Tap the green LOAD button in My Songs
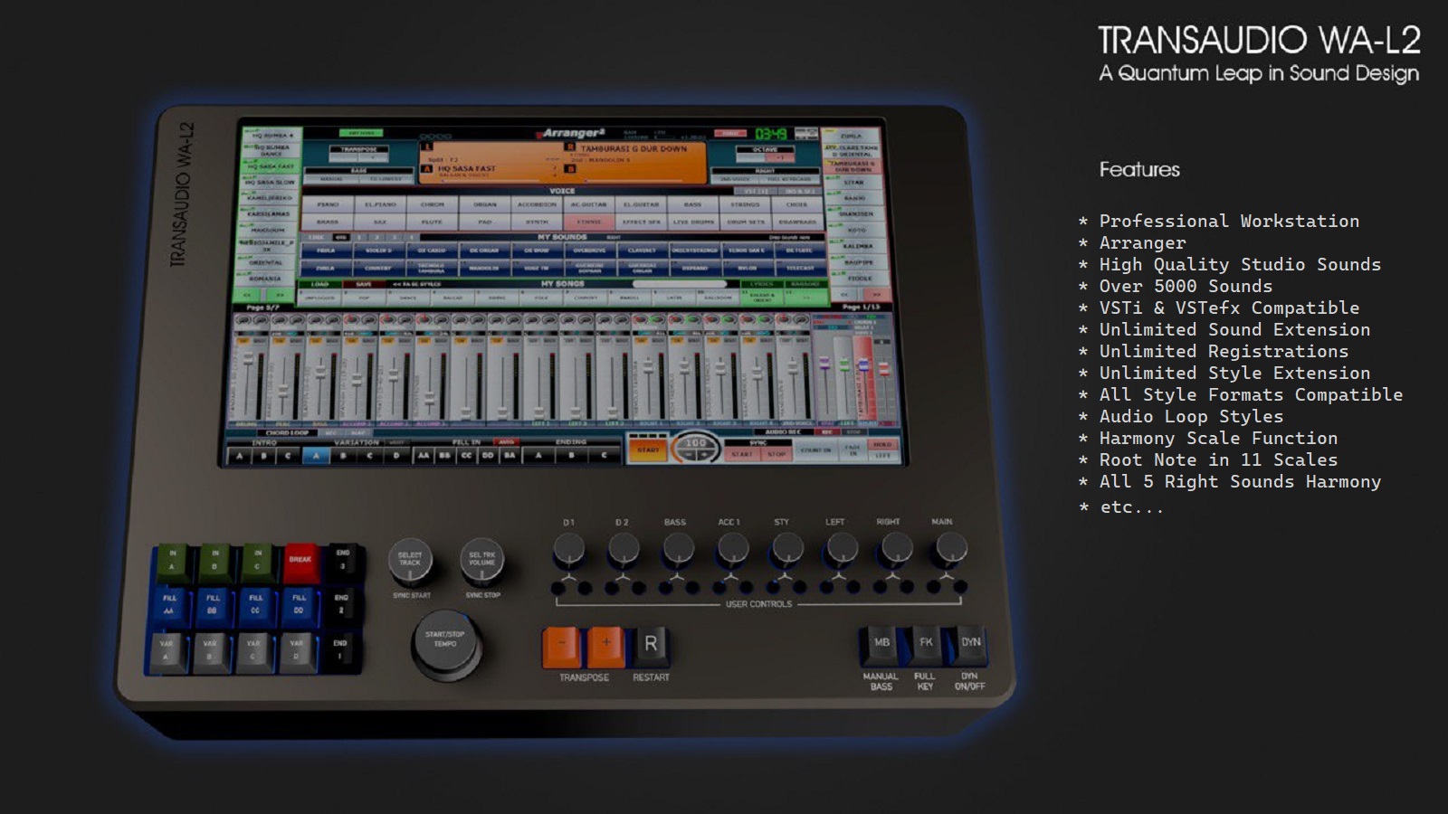The width and height of the screenshot is (1448, 814). pyautogui.click(x=319, y=284)
